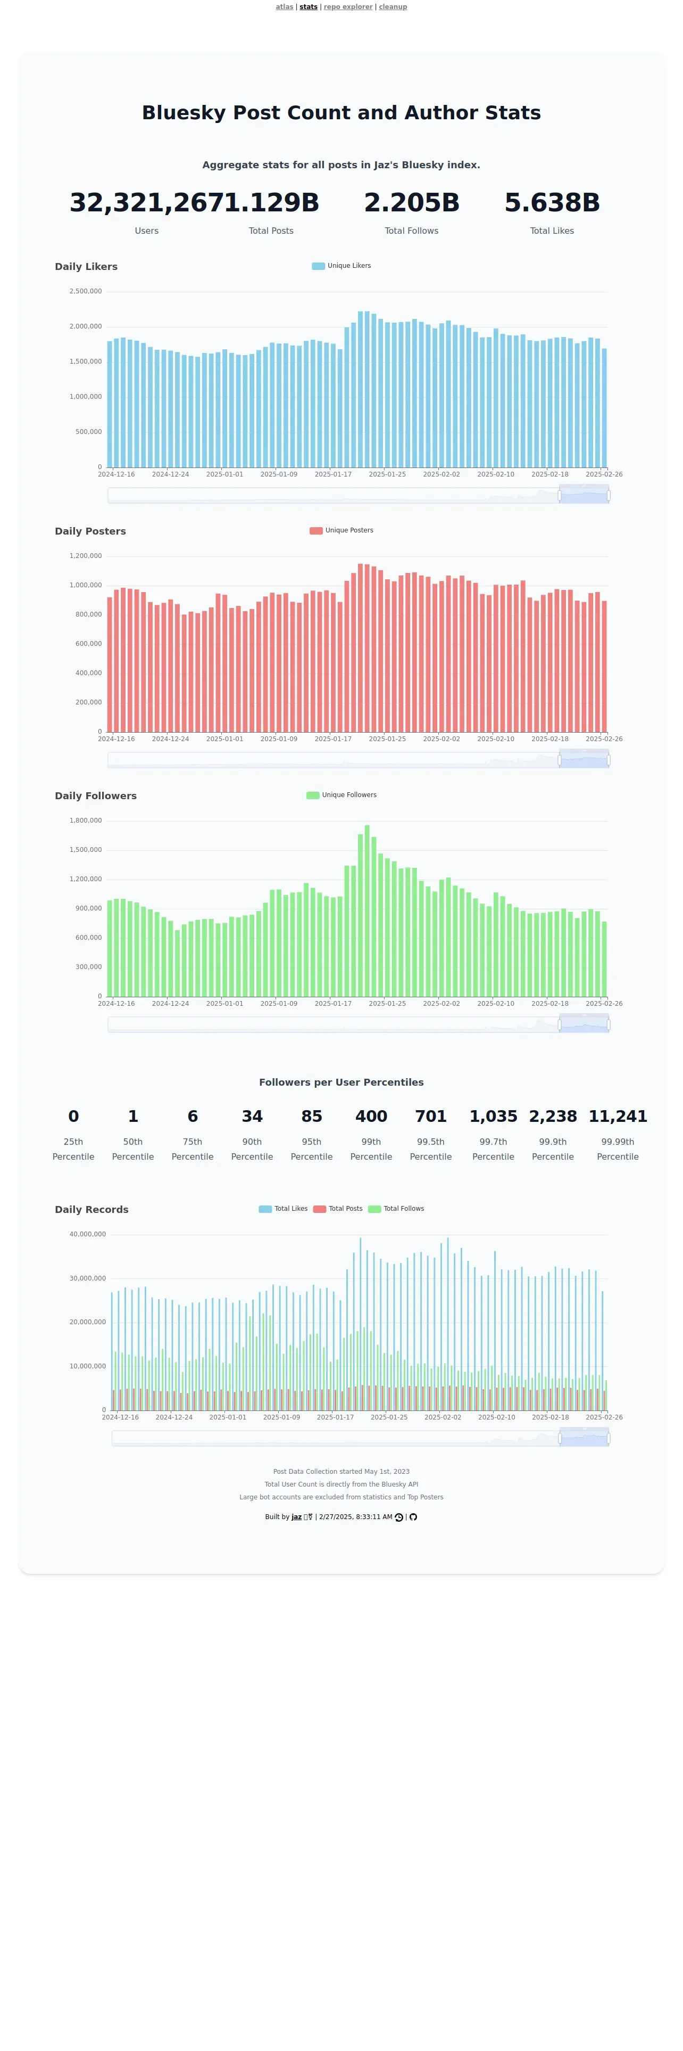Click the 1,035 percentile value
The image size is (683, 2051).
point(493,1116)
